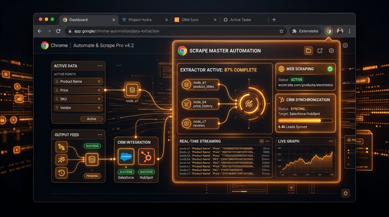Select node_c7 reviews node
This screenshot has width=389, height=217.
coord(200,123)
